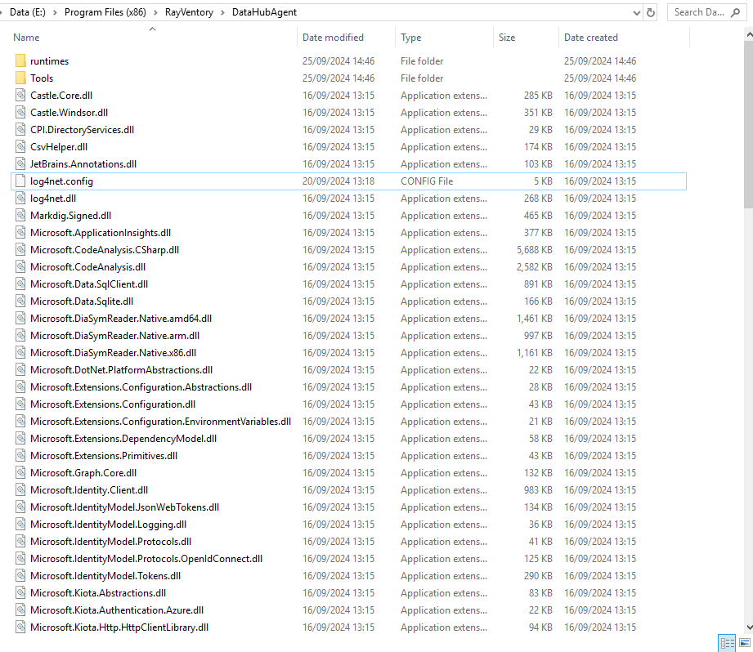Viewport: 753px width, 652px height.
Task: Sort by Size column header
Action: [x=507, y=38]
